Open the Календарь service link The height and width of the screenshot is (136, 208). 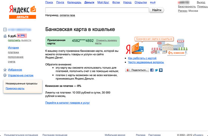[x=74, y=2]
